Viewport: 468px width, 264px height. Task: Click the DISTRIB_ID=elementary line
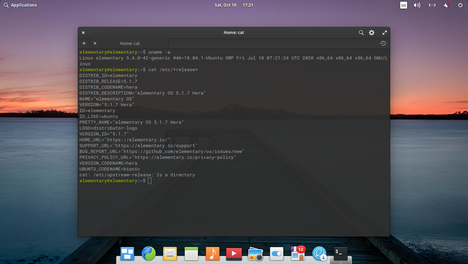click(x=108, y=76)
